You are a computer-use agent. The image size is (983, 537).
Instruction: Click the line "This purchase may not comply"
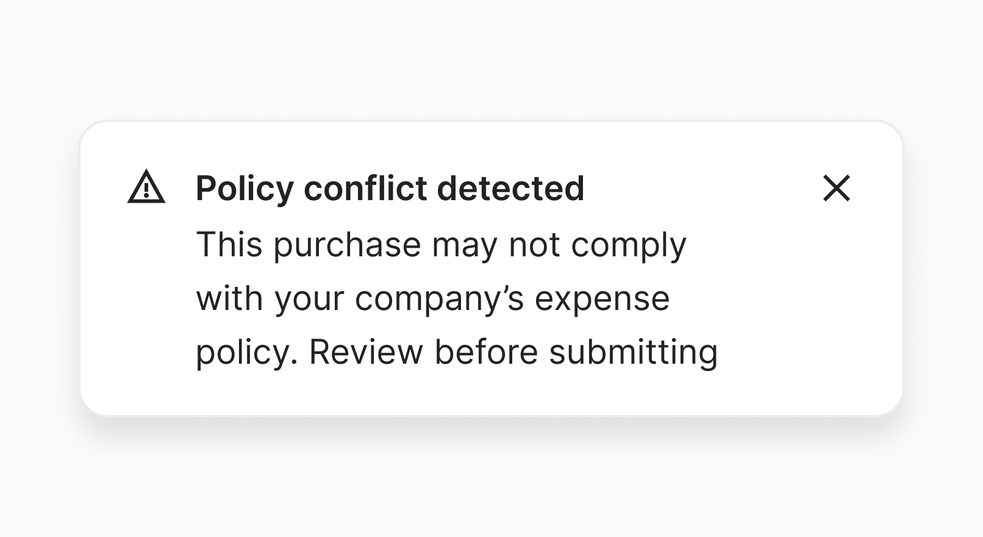point(441,245)
